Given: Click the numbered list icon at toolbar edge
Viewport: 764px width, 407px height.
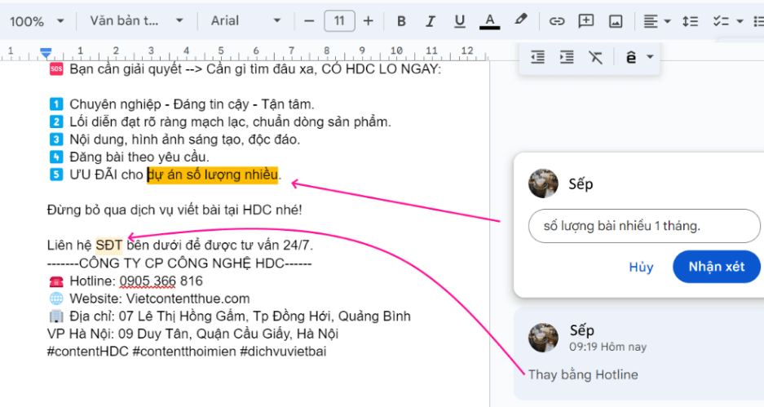Looking at the screenshot, I should [758, 21].
